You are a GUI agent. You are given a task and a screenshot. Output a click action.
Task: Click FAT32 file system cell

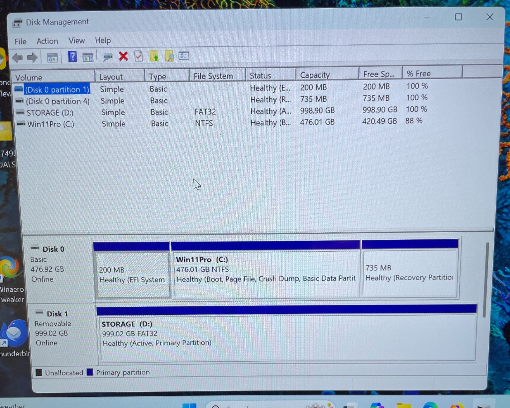pos(205,112)
